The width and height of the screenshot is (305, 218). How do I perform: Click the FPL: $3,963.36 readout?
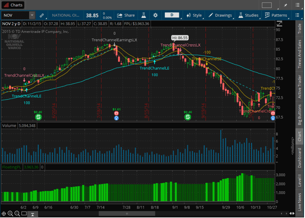point(137,24)
